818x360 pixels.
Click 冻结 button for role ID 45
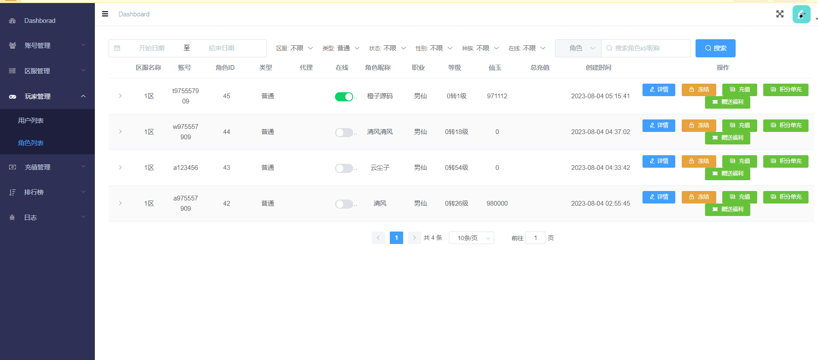pos(699,90)
